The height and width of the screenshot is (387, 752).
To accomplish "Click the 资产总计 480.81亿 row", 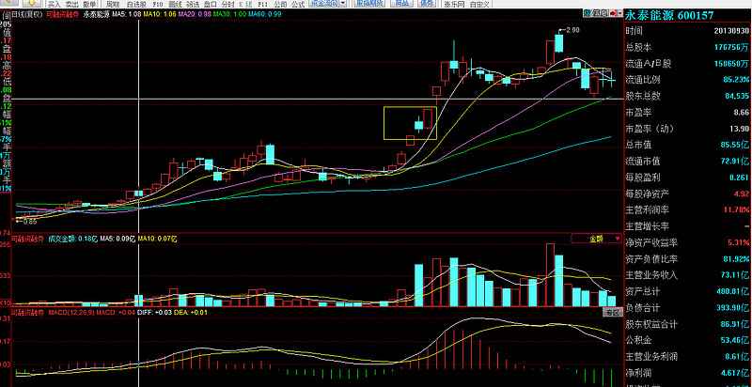I will (x=687, y=291).
